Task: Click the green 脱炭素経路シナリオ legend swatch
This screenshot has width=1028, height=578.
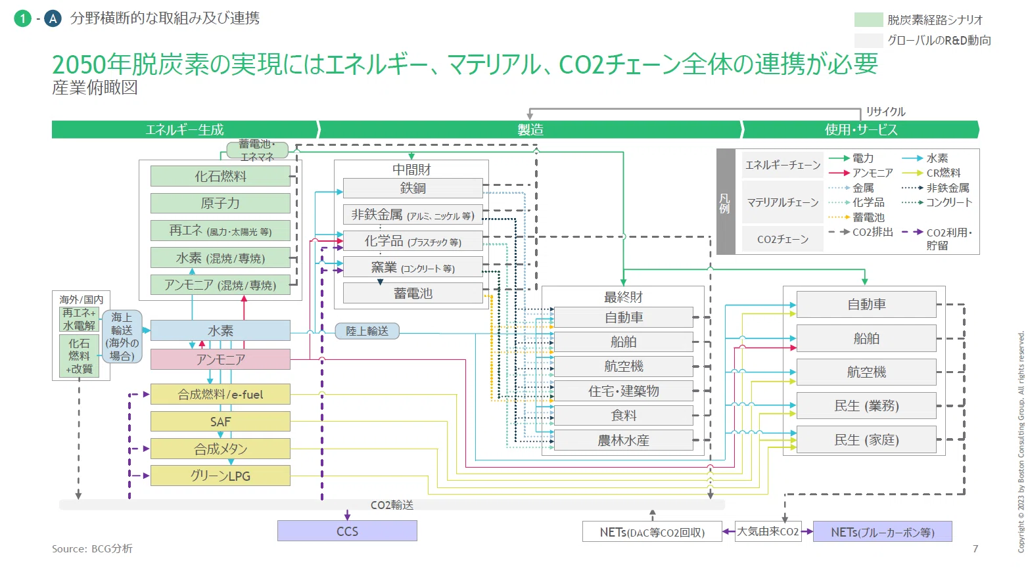Action: pyautogui.click(x=868, y=20)
